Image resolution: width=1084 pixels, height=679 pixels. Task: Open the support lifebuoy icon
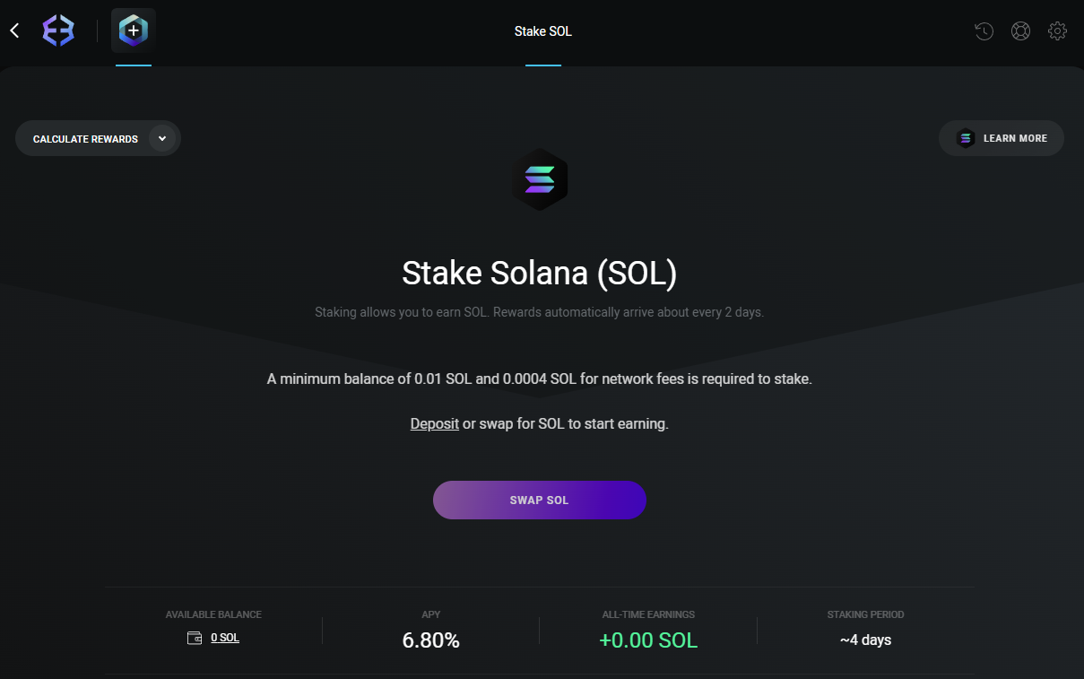coord(1020,31)
